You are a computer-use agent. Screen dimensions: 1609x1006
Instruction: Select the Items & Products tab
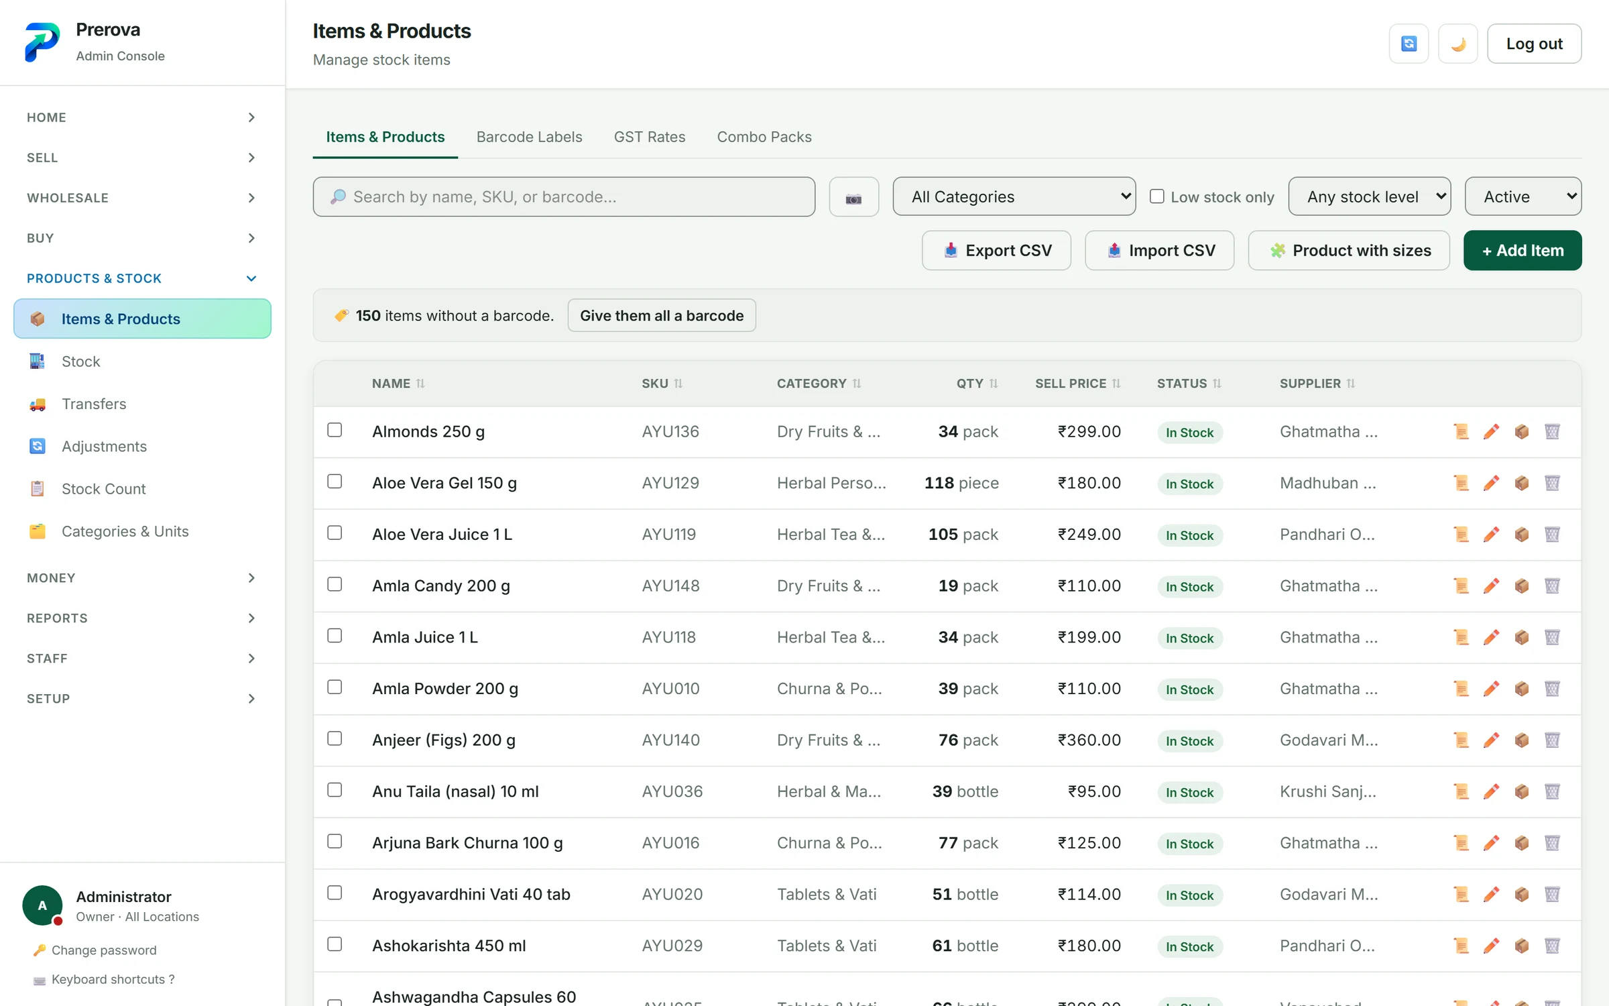click(385, 137)
